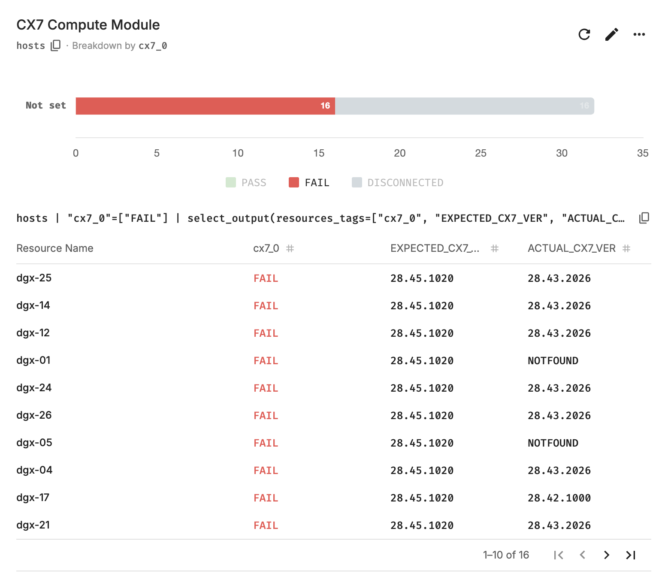Sort by the Resource Name column header

[x=55, y=248]
